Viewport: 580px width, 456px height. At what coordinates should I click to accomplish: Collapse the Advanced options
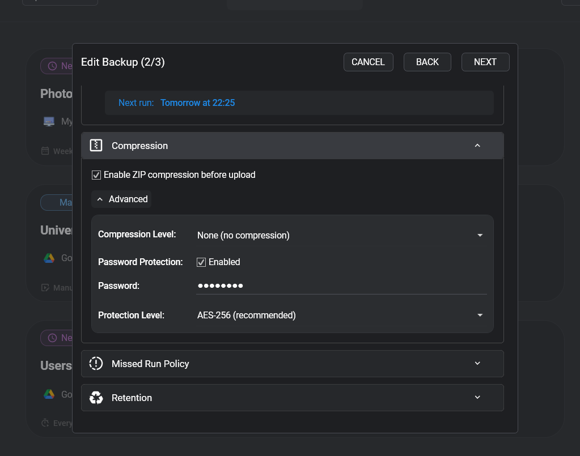[x=122, y=199]
